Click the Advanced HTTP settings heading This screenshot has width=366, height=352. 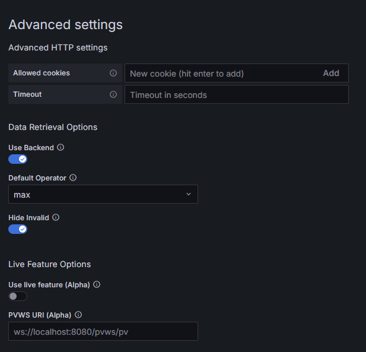58,47
